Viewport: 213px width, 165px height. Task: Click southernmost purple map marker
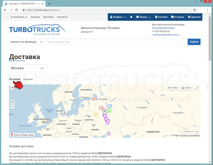coord(109,134)
